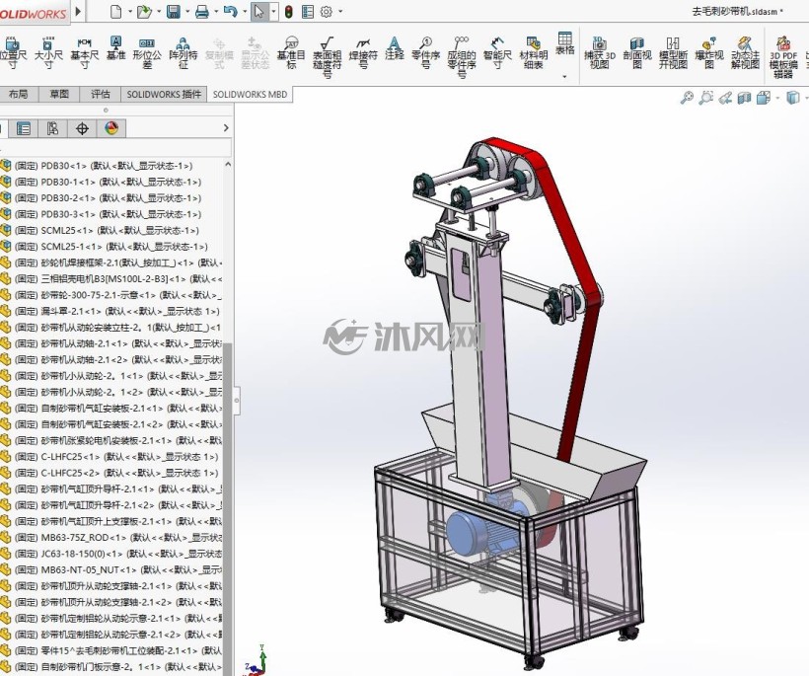Select the 形位公差 tool
Image resolution: width=809 pixels, height=676 pixels.
click(147, 52)
